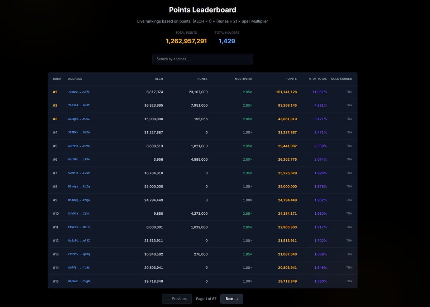
Task: Select address ADP9Sh...cutK
Action: click(x=79, y=146)
